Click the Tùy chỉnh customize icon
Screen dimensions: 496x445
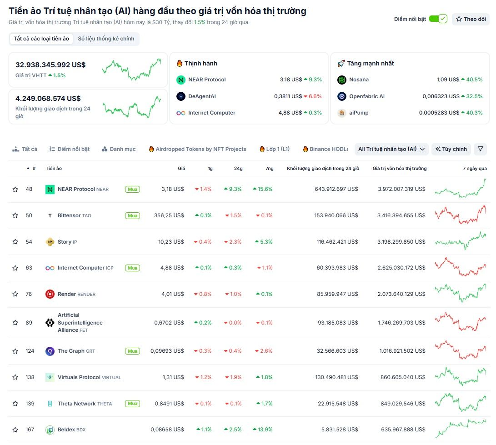tap(438, 149)
